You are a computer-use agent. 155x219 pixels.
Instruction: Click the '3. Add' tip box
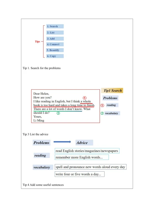55,39
